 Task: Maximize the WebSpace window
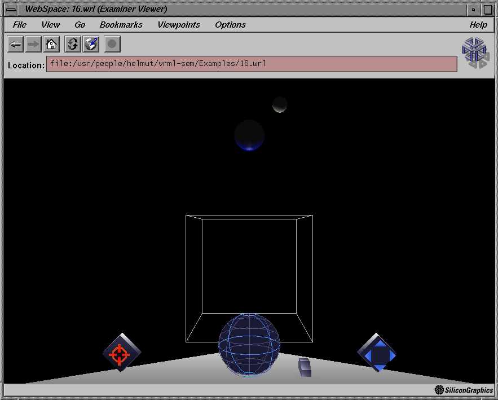click(488, 10)
